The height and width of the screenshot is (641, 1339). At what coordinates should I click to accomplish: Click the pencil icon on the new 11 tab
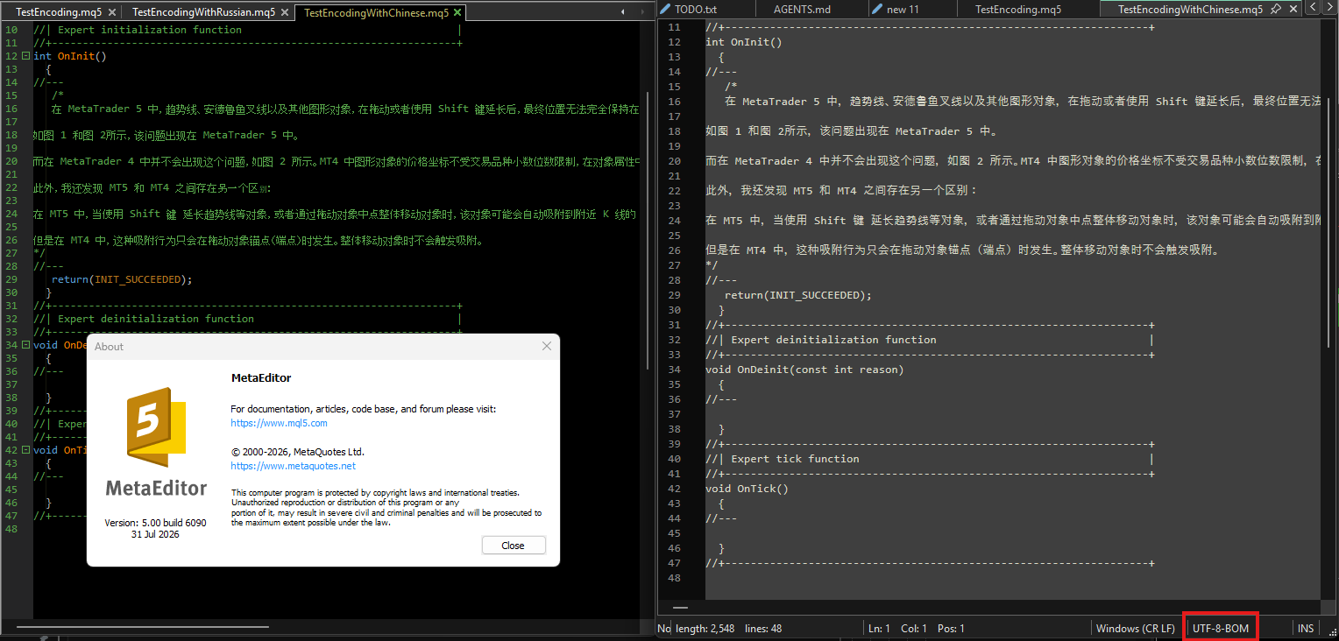click(x=876, y=9)
